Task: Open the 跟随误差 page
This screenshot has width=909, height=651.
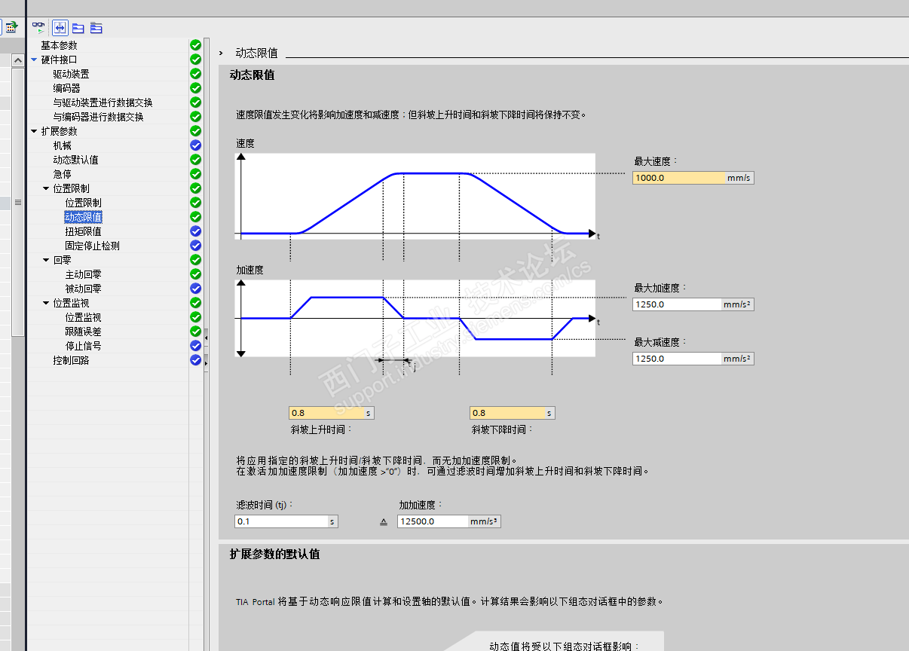Action: point(83,332)
